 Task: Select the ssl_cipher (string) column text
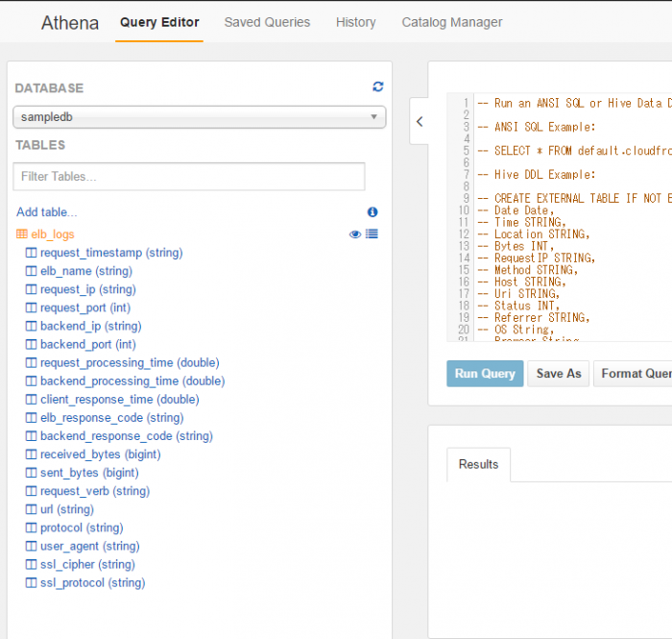[x=87, y=564]
